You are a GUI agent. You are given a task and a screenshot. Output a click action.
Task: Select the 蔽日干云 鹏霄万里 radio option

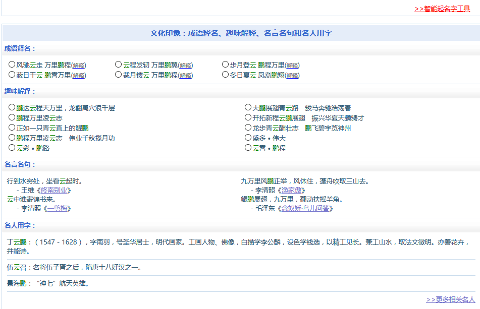coord(12,75)
